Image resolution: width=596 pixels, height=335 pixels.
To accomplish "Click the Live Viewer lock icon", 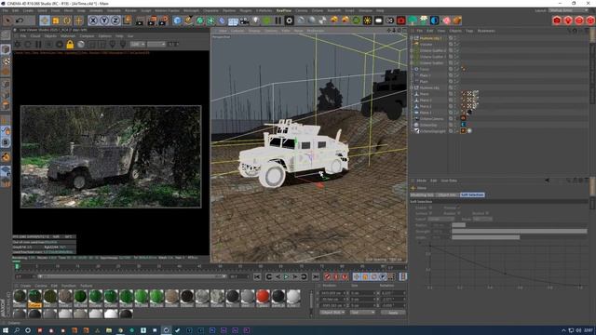I will coord(70,45).
